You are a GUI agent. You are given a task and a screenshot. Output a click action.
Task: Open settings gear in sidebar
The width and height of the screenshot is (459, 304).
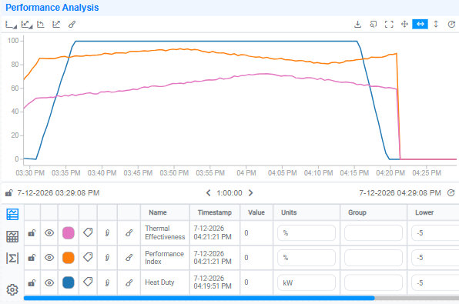click(12, 289)
